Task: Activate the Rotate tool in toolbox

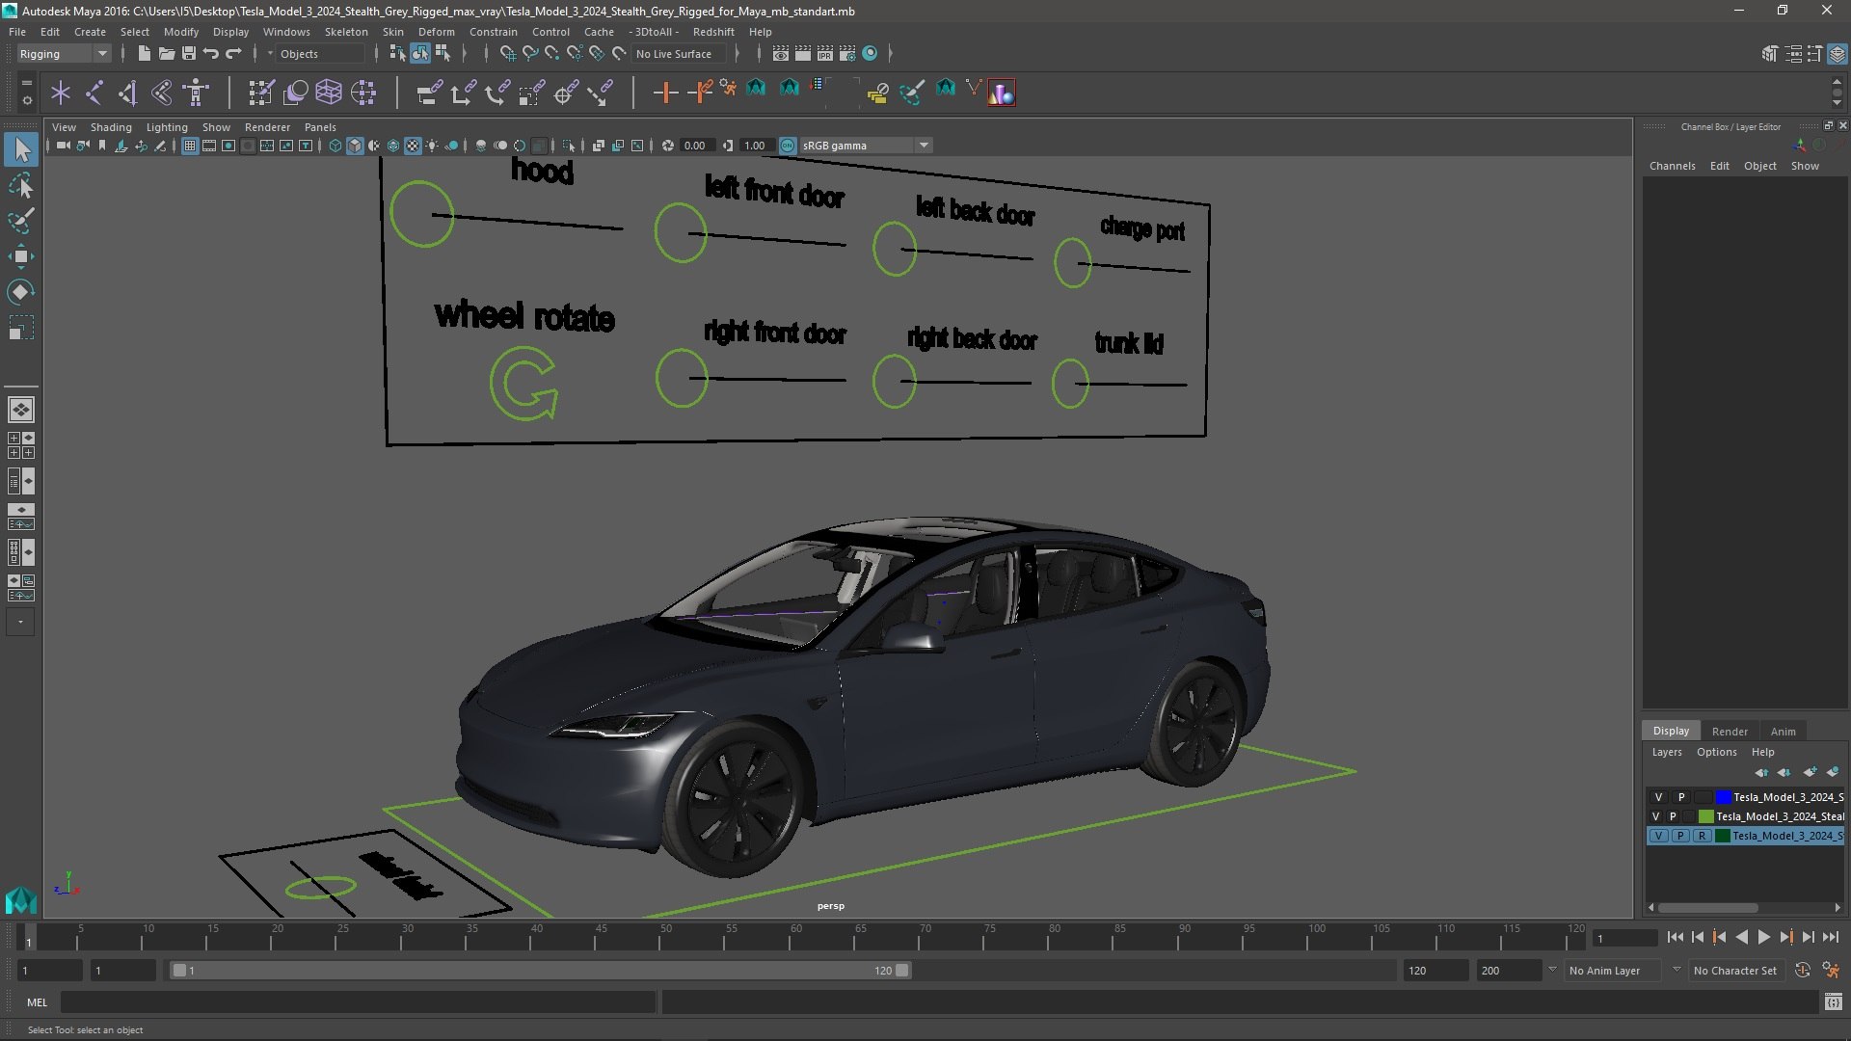Action: coord(21,292)
